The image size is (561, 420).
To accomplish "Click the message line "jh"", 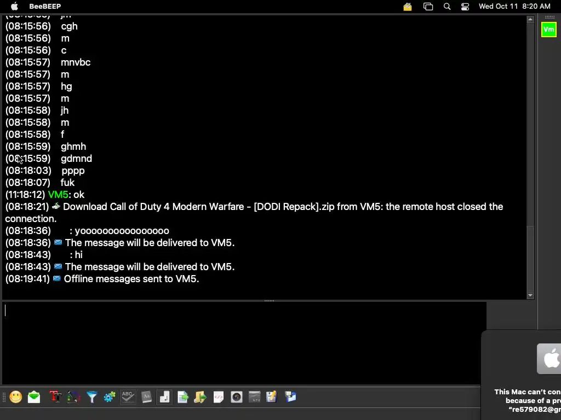I will pos(65,110).
